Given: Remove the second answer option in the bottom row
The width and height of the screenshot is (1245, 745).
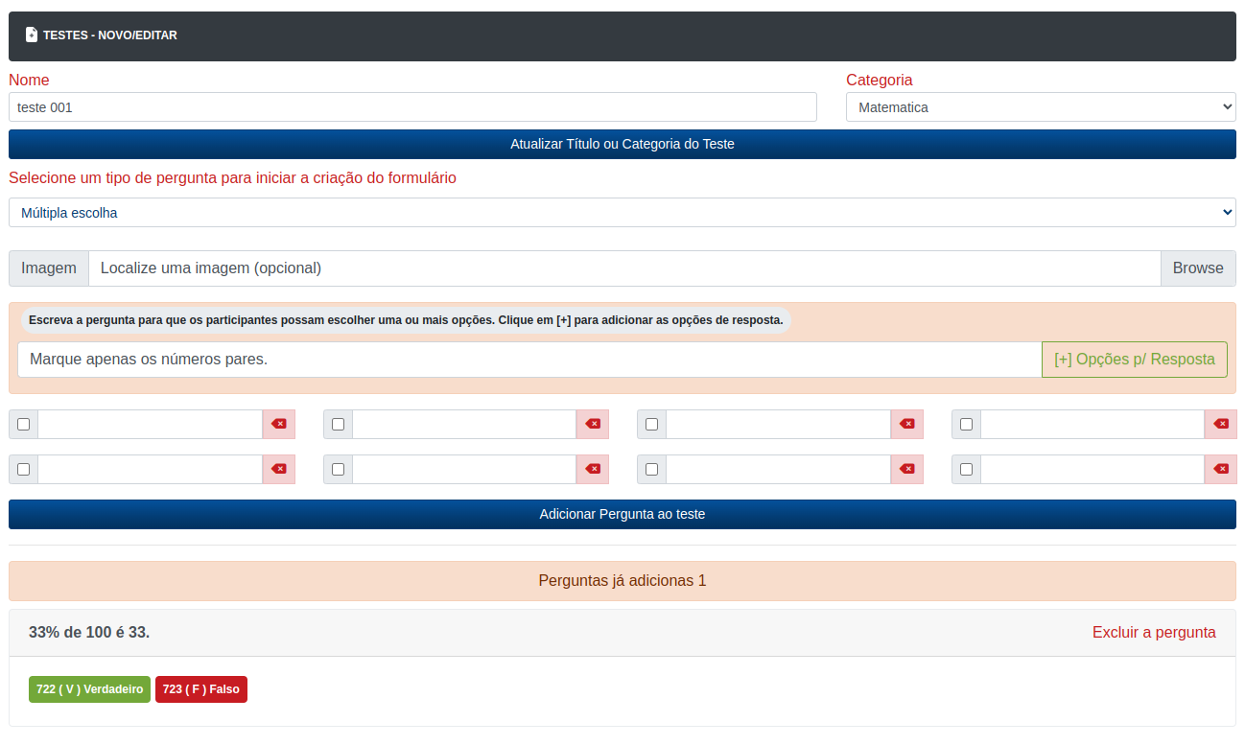Looking at the screenshot, I should point(593,469).
